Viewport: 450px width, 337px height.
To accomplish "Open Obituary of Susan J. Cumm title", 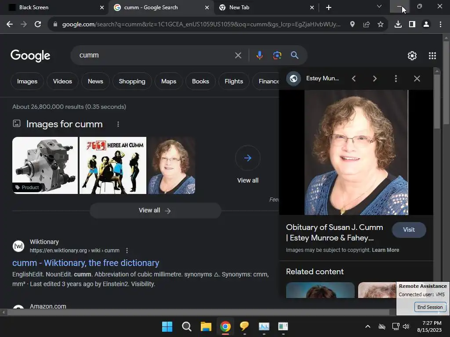I will (x=334, y=233).
